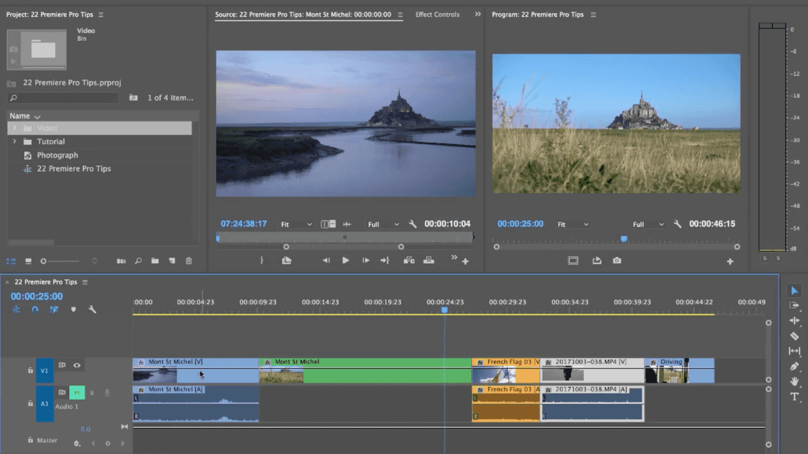Viewport: 808px width, 454px height.
Task: Open Source monitor wrench settings
Action: click(413, 224)
